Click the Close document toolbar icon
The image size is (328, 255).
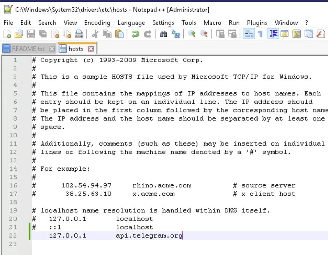[x=55, y=34]
